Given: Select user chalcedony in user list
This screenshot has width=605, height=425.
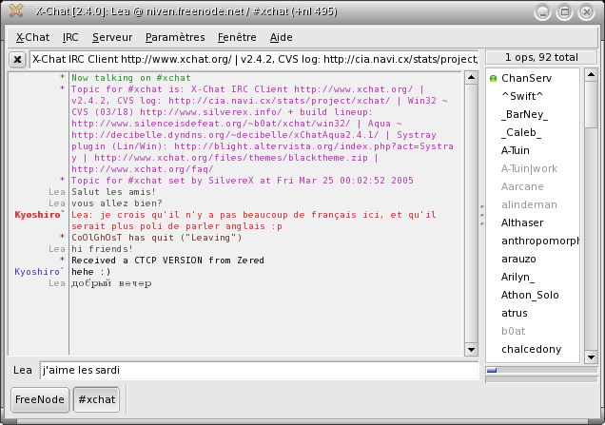Looking at the screenshot, I should [x=532, y=349].
